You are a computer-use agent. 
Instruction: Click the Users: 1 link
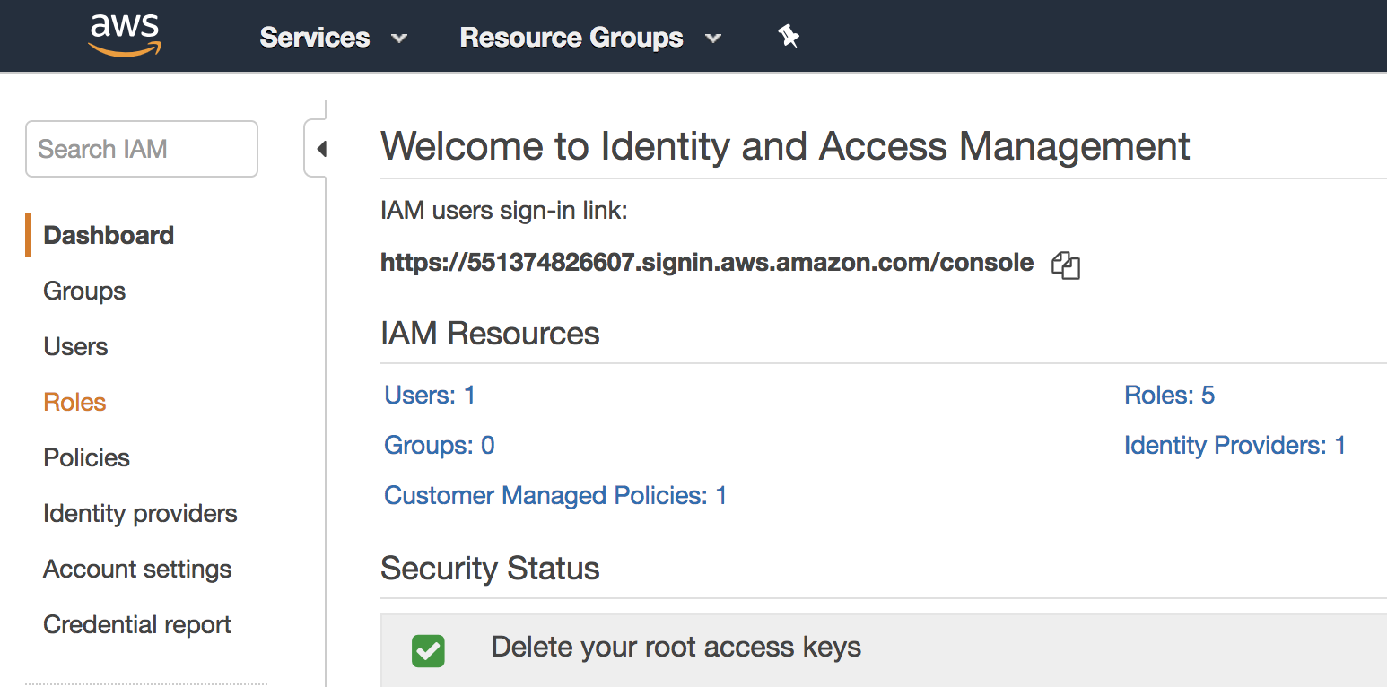[x=430, y=395]
